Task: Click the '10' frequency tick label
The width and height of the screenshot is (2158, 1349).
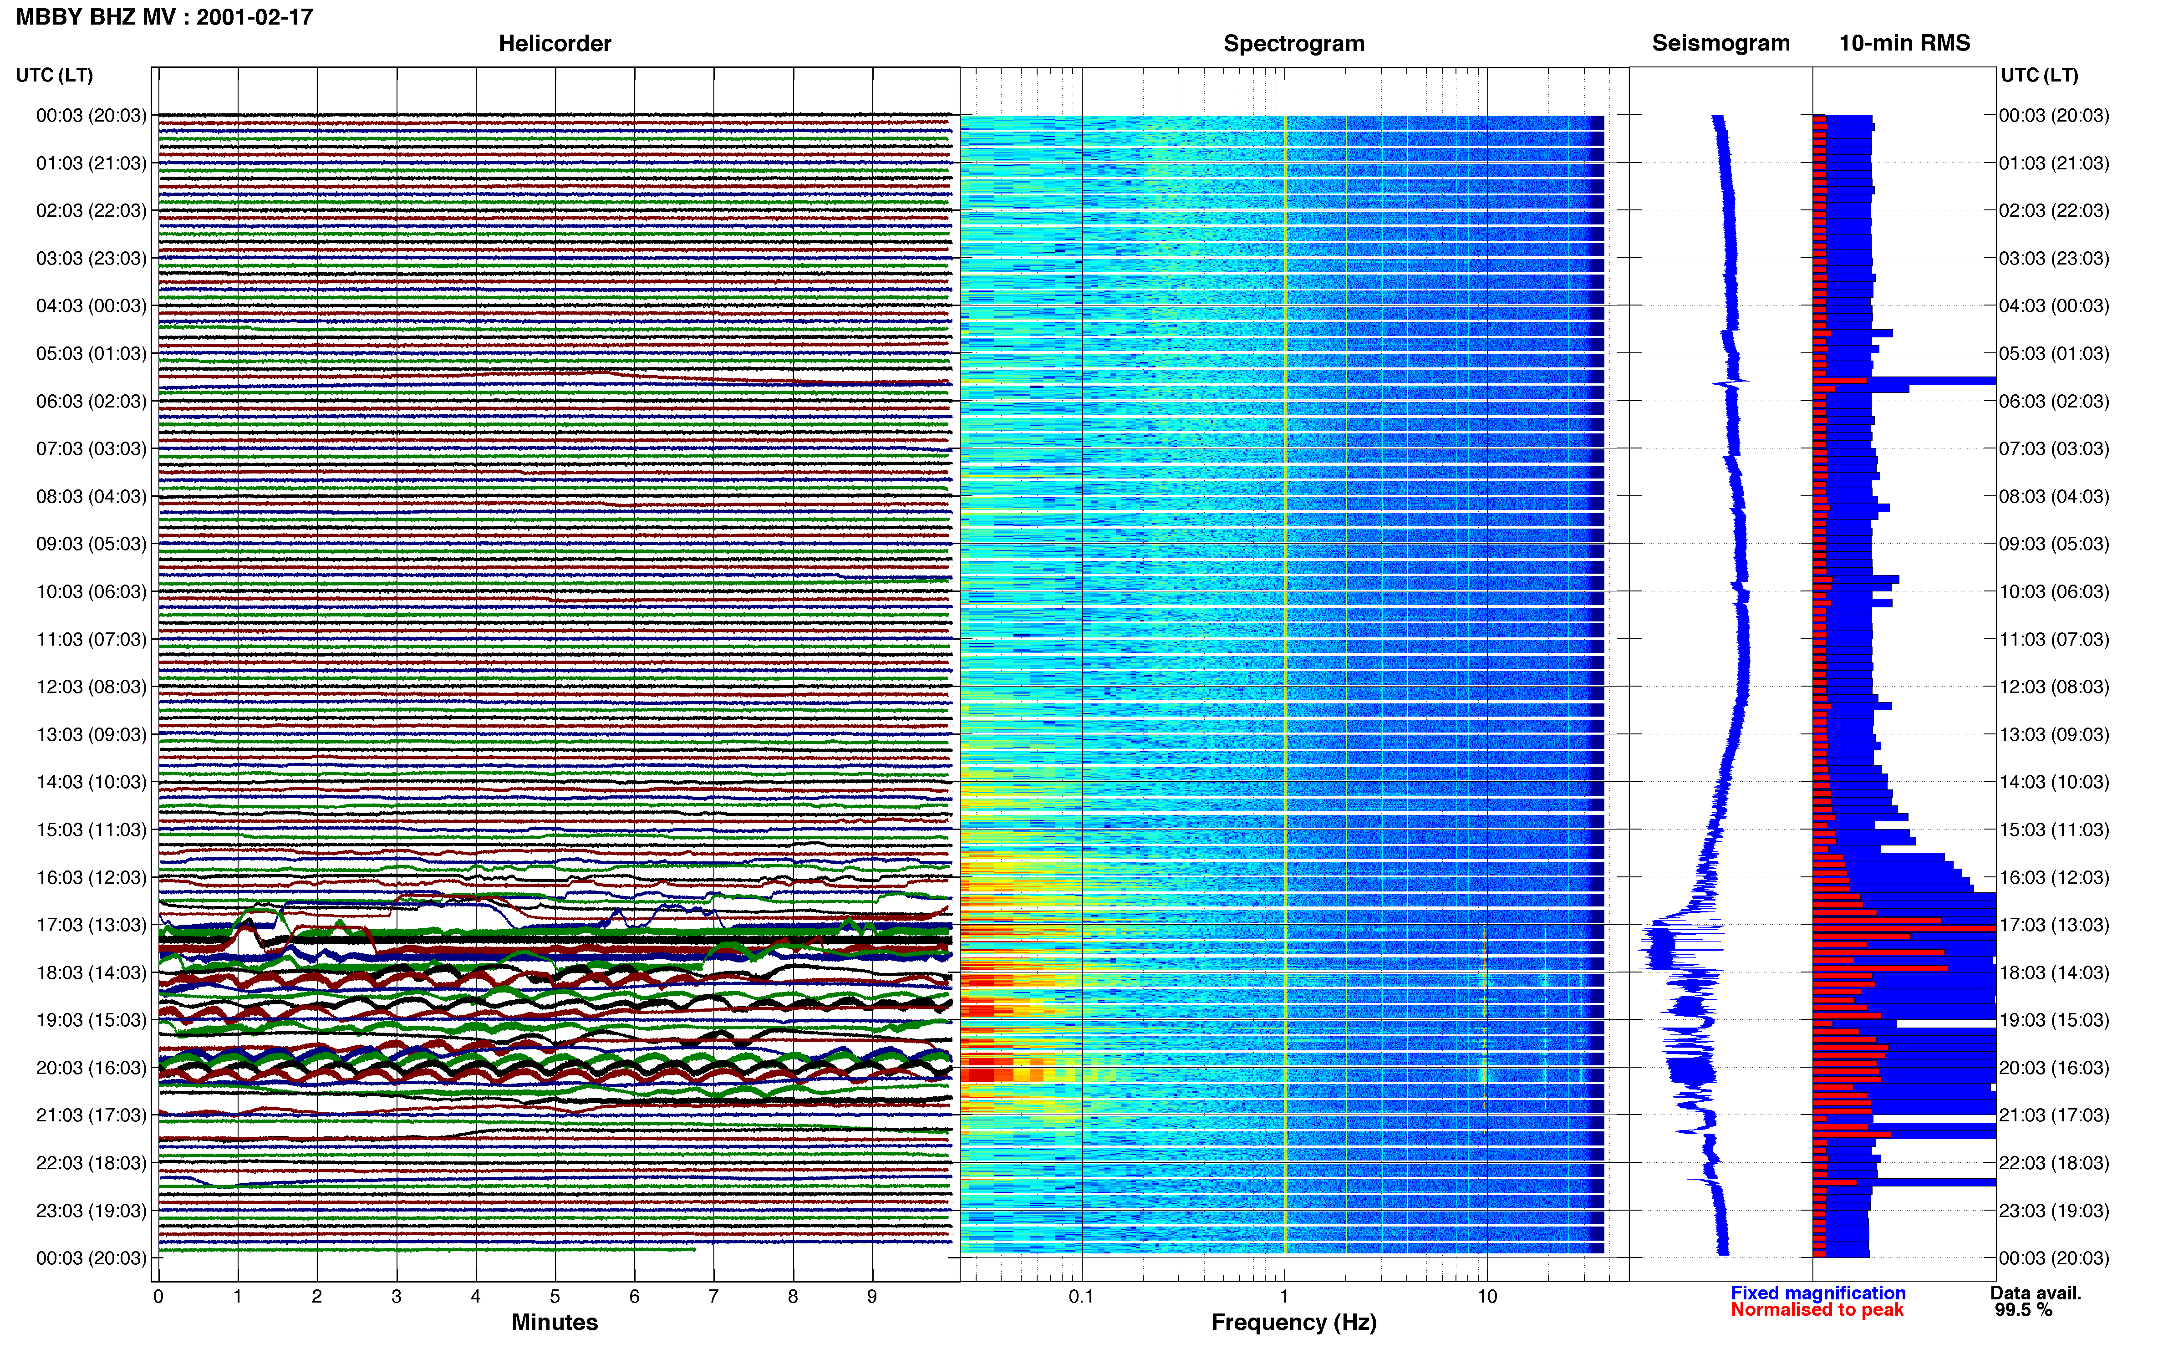Action: [x=1486, y=1296]
